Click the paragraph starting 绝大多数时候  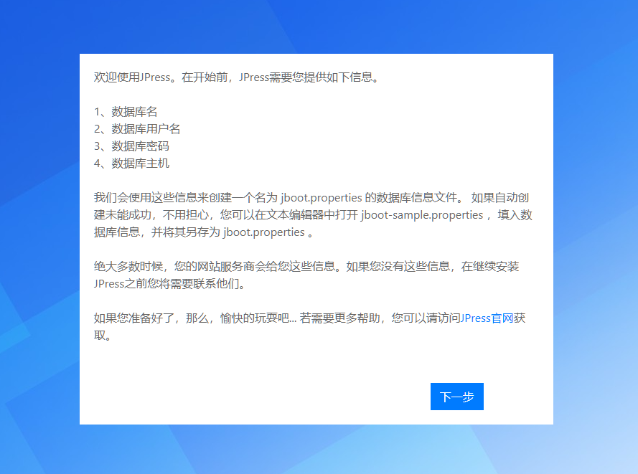coord(306,275)
